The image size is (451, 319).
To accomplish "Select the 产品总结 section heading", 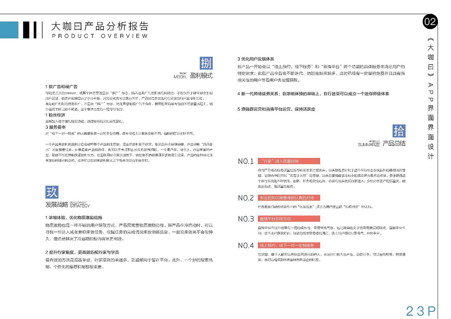I will (x=394, y=143).
